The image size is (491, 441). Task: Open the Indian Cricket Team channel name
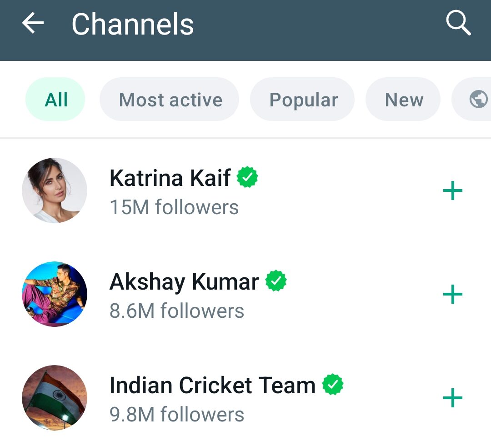212,385
